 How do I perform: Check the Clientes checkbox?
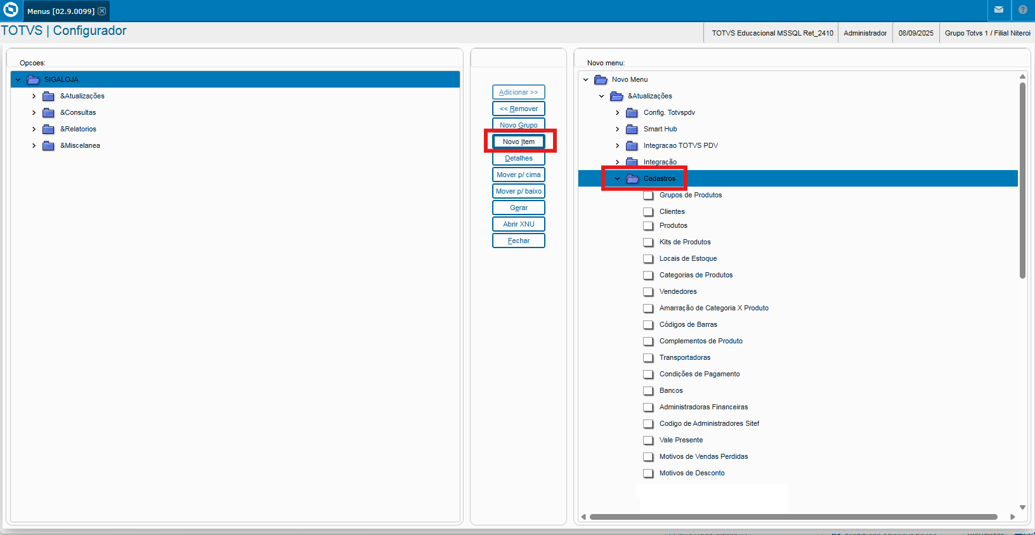click(x=648, y=211)
